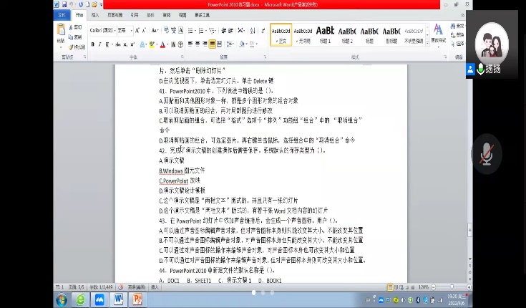The width and height of the screenshot is (526, 308).
Task: Toggle bold formatting
Action: coord(92,44)
